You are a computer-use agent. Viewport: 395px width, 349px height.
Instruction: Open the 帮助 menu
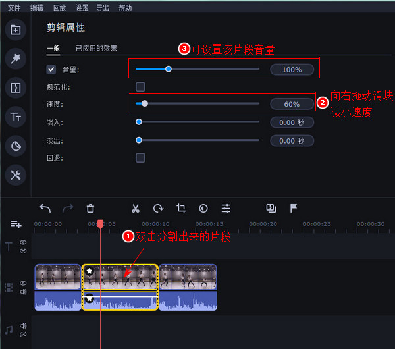125,8
